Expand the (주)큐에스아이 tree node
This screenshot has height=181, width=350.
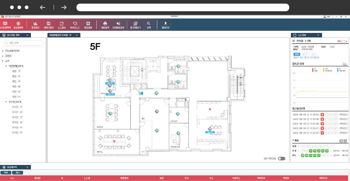(3, 51)
